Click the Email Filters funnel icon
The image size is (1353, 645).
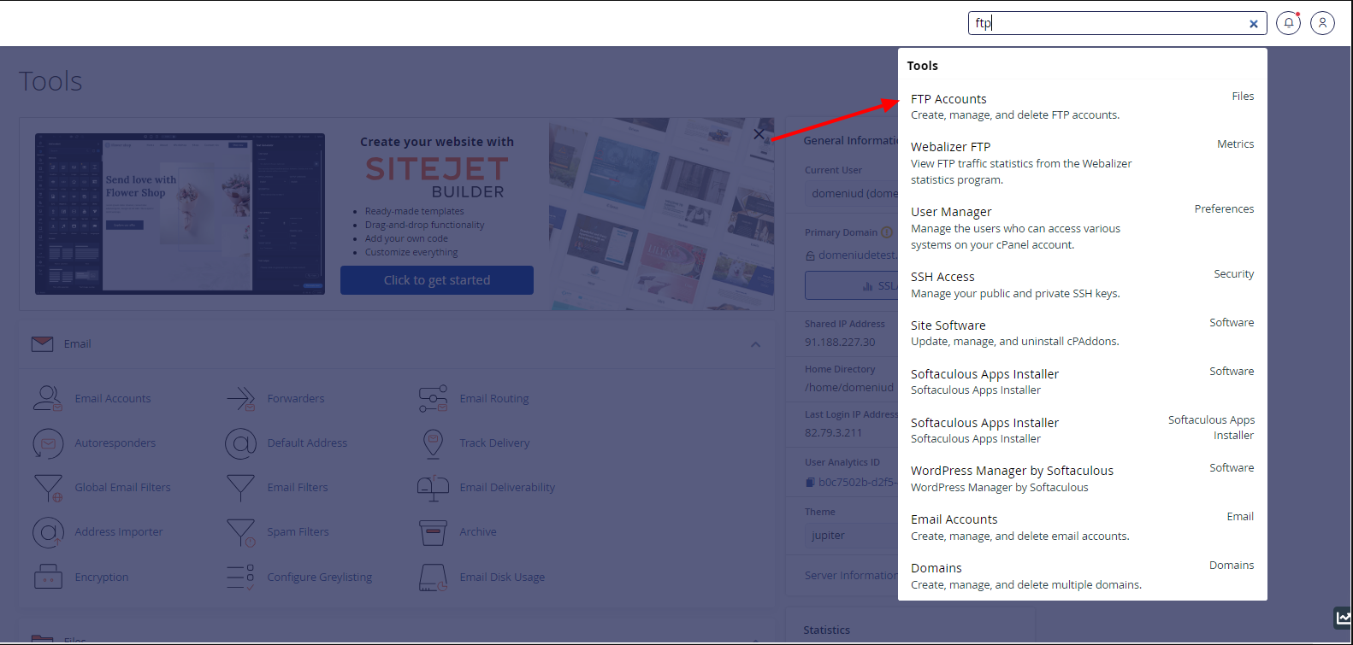pyautogui.click(x=241, y=488)
